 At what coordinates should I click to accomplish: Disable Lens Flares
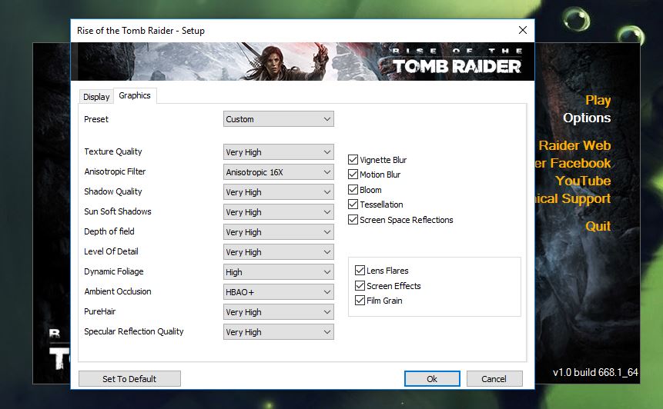[x=360, y=270]
